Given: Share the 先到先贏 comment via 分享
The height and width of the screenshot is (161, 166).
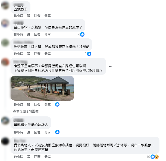Looking at the screenshot, I should pyautogui.click(x=48, y=54).
